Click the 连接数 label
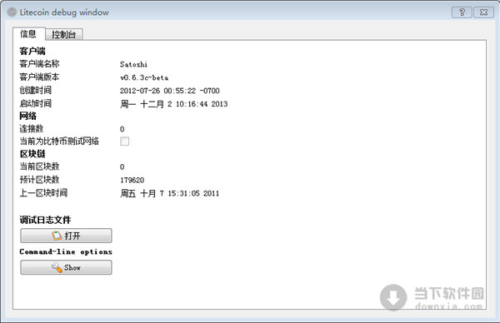 click(32, 129)
